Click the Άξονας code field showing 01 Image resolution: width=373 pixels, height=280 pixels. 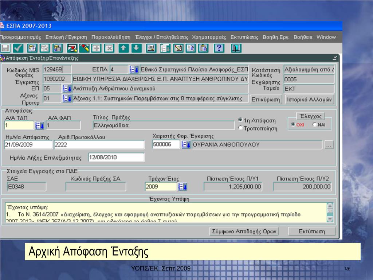click(x=52, y=98)
